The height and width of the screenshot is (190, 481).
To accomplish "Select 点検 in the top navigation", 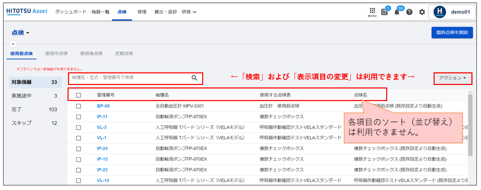I will (x=122, y=12).
